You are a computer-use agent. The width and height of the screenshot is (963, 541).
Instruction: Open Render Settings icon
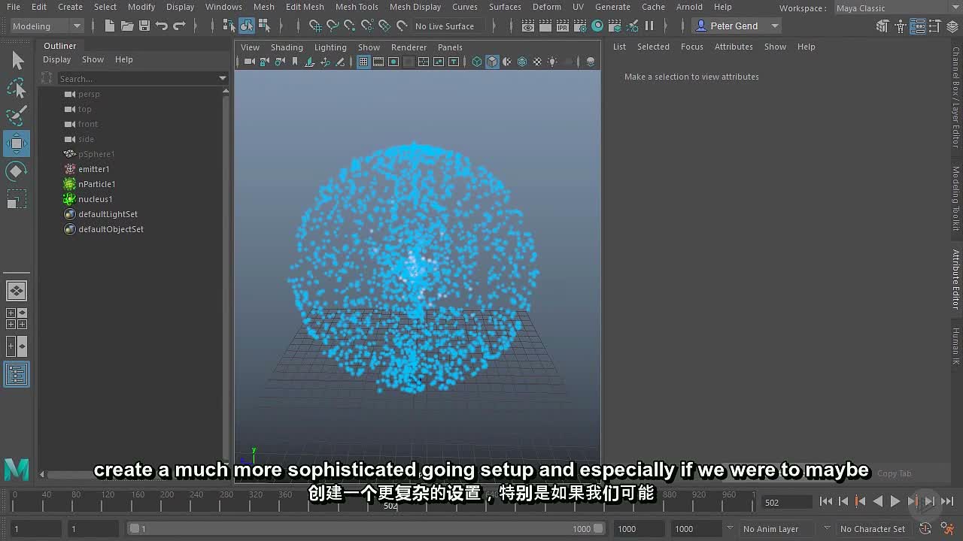580,26
